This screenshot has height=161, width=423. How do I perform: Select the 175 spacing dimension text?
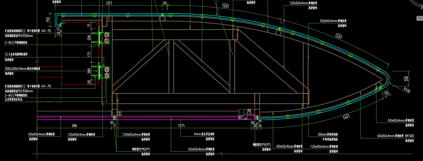coord(89,54)
